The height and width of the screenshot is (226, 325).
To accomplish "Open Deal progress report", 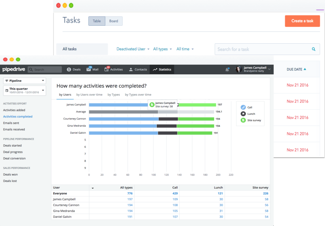I will click(13, 152).
